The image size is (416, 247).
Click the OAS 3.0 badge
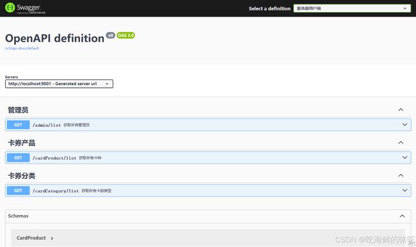(125, 35)
